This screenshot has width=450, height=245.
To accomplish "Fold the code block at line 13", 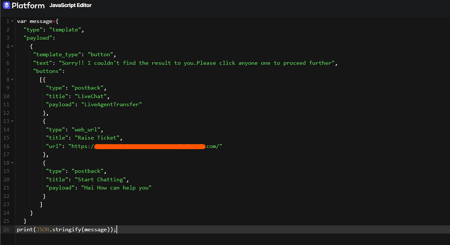I will click(12, 121).
